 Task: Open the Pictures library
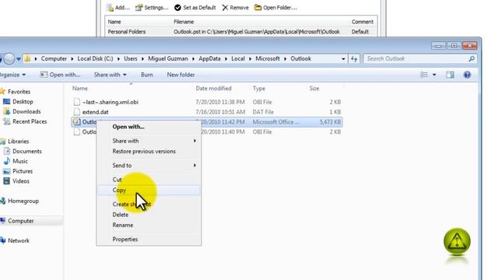[23, 171]
